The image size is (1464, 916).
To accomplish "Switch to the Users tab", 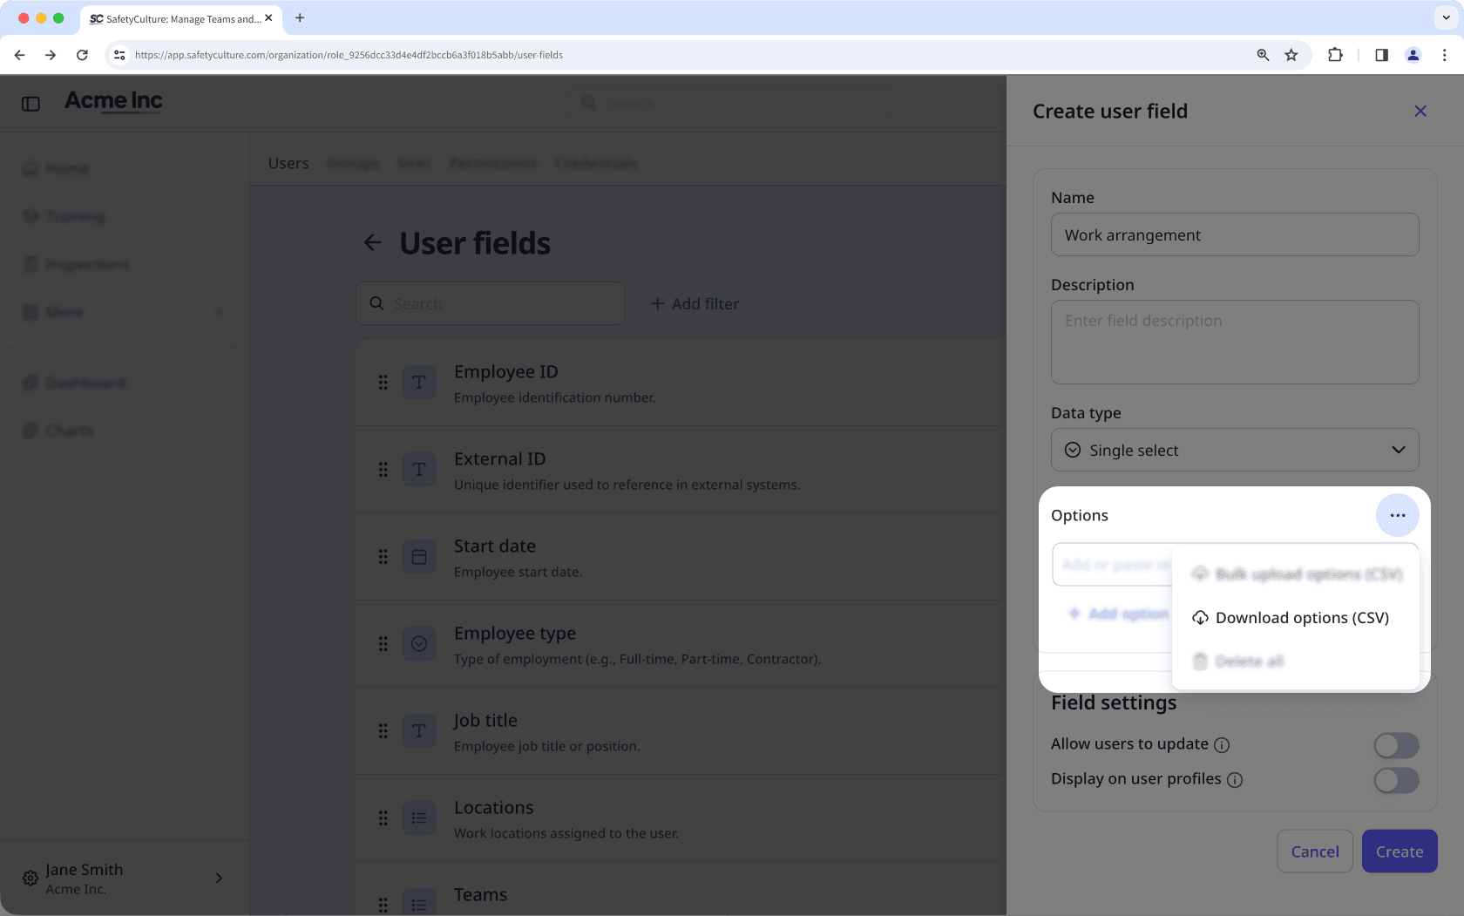I will 288,163.
